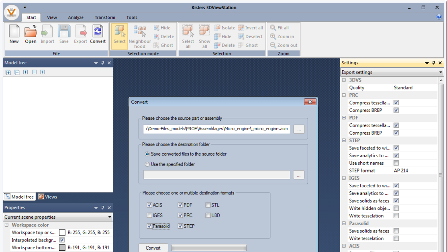Select Save converted files to source folder
This screenshot has height=252, width=447.
click(x=147, y=154)
